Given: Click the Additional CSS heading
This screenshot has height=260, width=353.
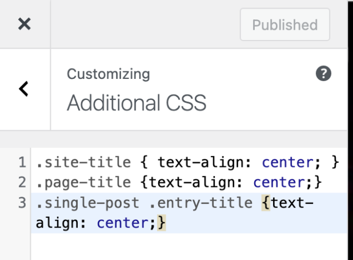Looking at the screenshot, I should (x=137, y=103).
